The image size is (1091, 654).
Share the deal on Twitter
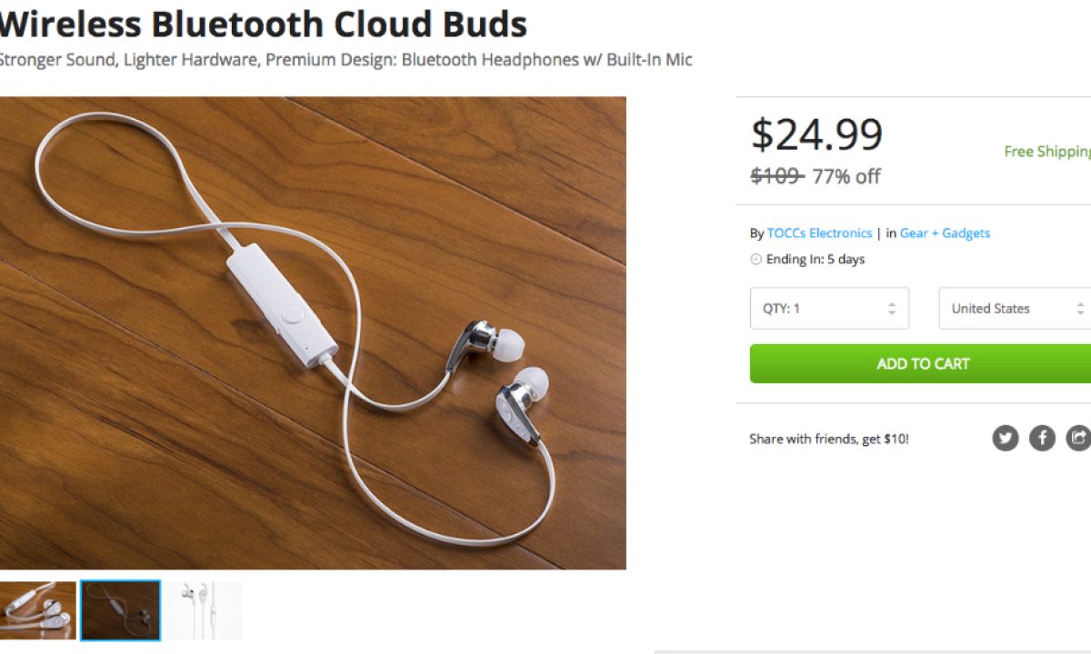click(1005, 439)
